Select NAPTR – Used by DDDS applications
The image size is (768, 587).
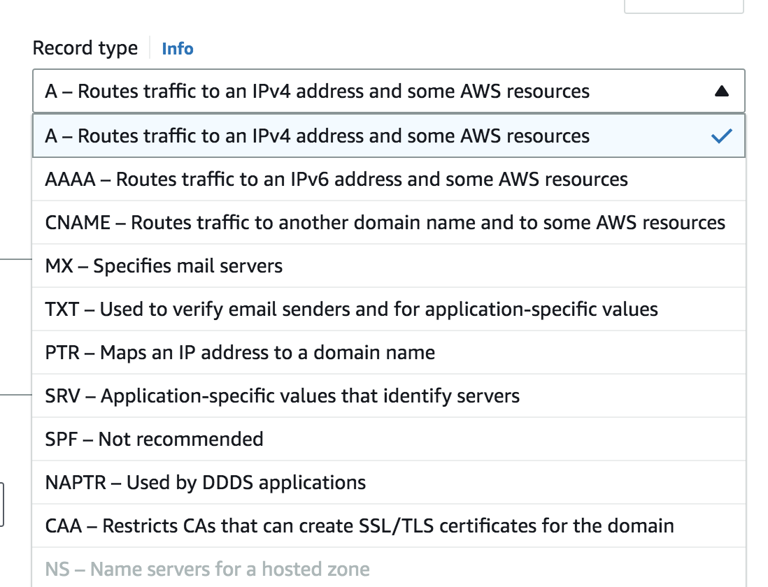389,482
